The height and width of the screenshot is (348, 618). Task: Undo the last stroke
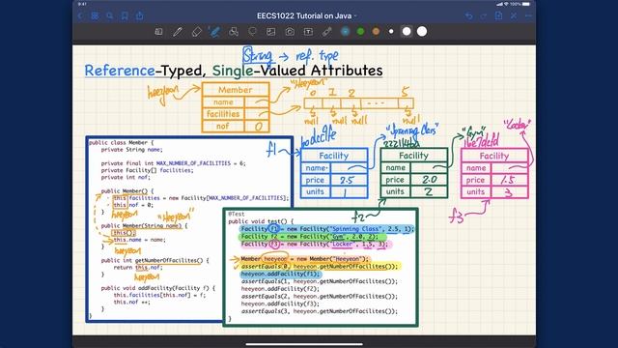point(468,15)
